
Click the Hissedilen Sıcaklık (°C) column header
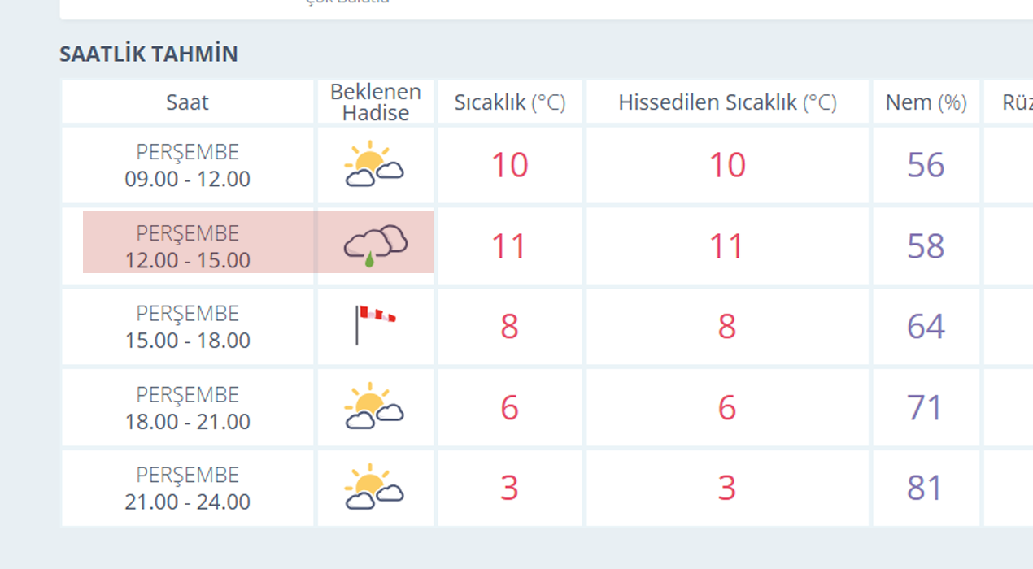727,102
